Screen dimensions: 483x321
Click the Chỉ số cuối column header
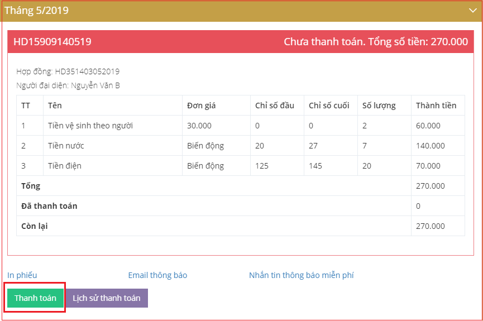(329, 106)
